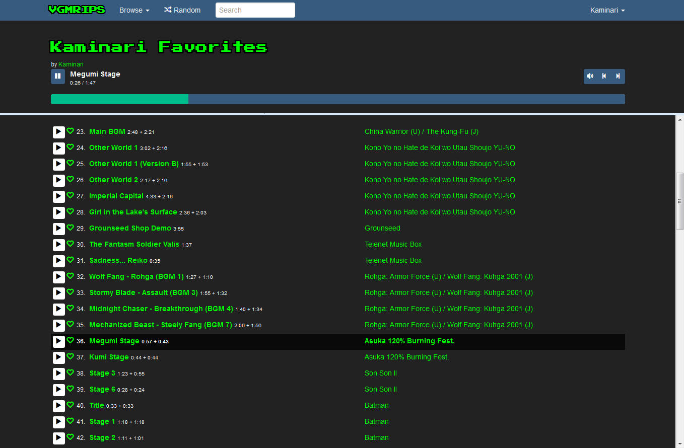Screen dimensions: 684x448
Task: Remove Title from favorites via heart
Action: tap(71, 405)
